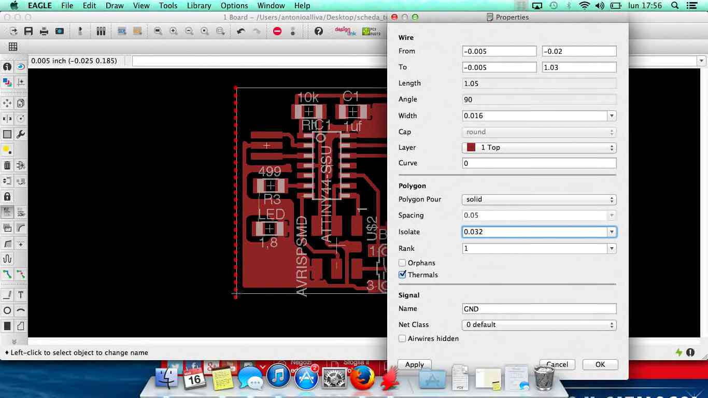Select the Move tool
This screenshot has width=708, height=398.
click(7, 104)
